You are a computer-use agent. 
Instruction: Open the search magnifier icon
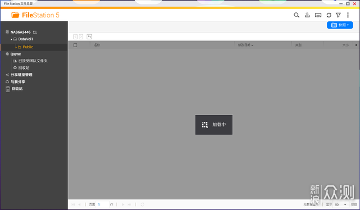pos(296,15)
